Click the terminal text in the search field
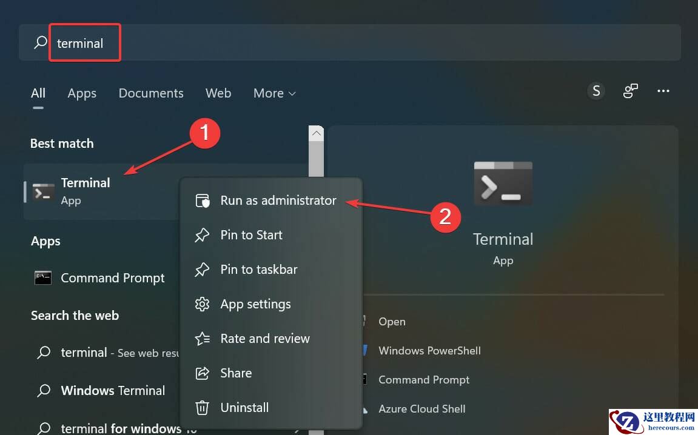Screen dimensions: 698x435 click(x=79, y=43)
